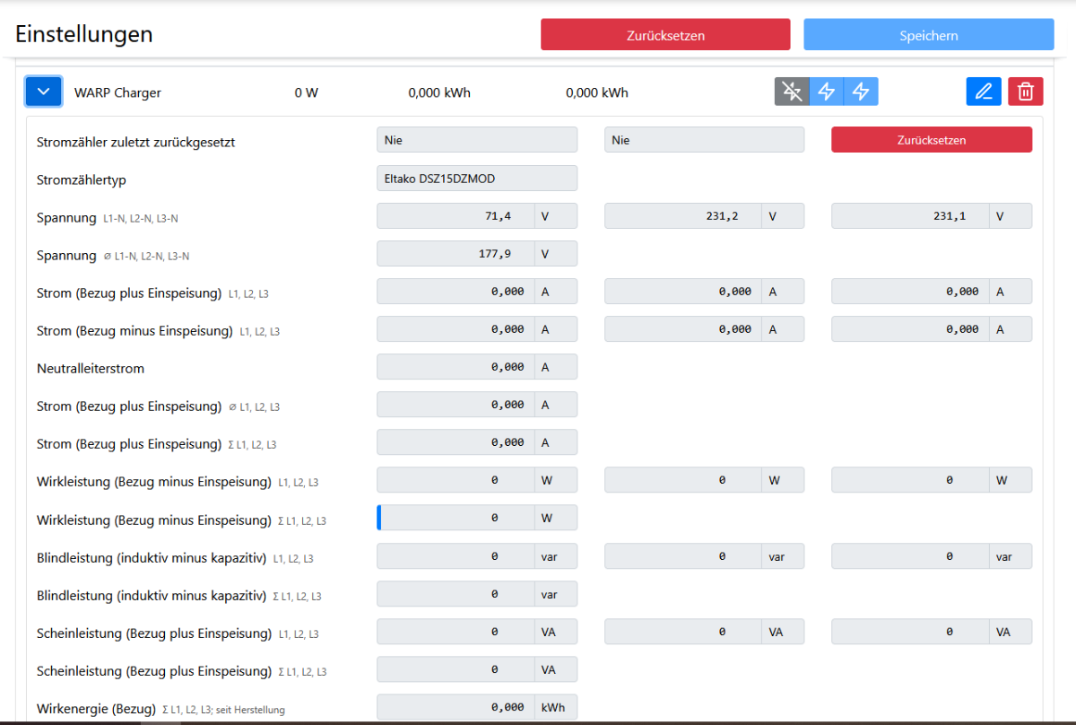The width and height of the screenshot is (1076, 725).
Task: Click the rightmost lightning bolt icon
Action: tap(861, 92)
